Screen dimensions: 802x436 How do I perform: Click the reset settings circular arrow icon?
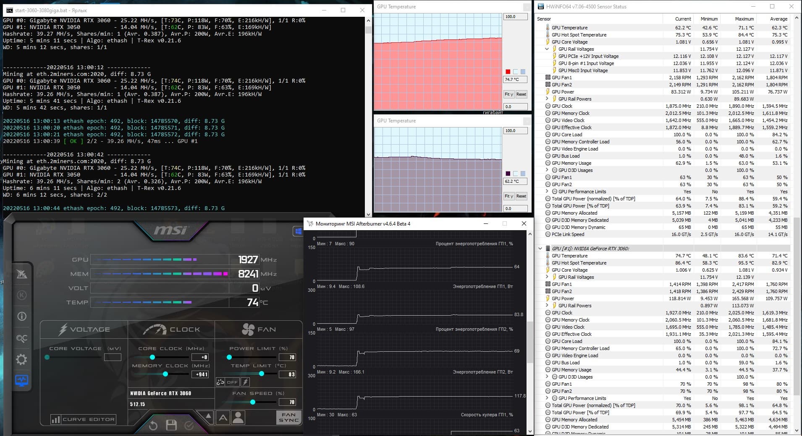pos(153,426)
